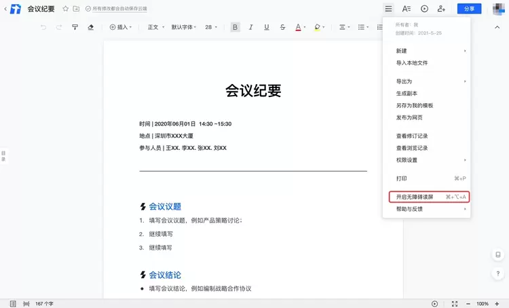Star this document as favorite
The image size is (509, 308).
(x=65, y=9)
